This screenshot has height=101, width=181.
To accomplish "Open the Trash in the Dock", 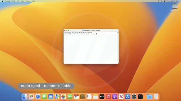I will (156, 97).
